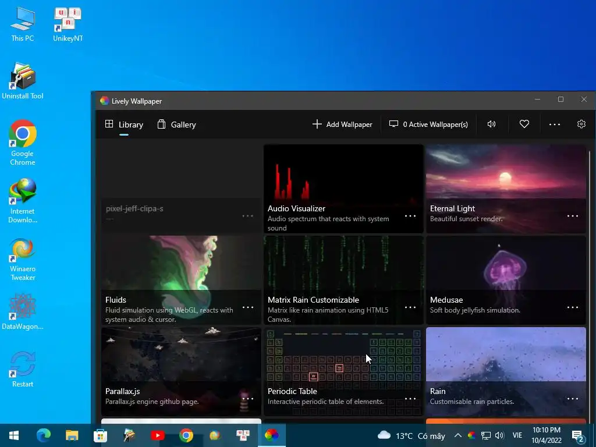Switch to the Gallery tab
596x447 pixels.
[177, 125]
